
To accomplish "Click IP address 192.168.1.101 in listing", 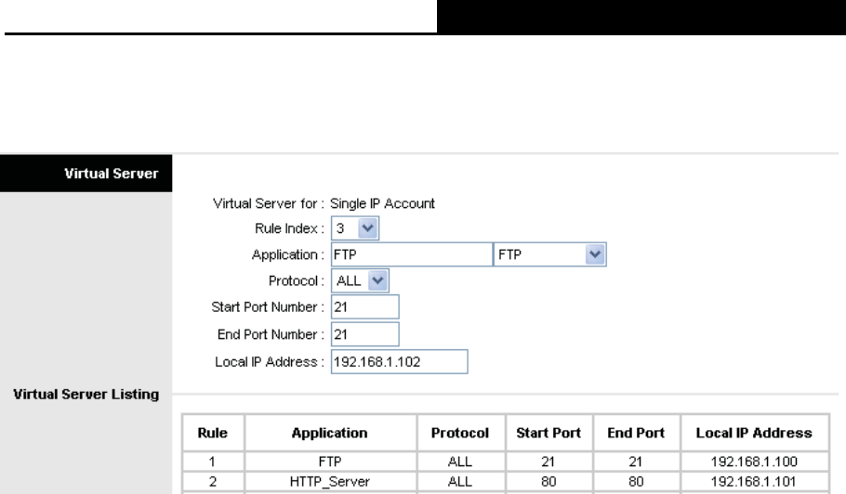I will (754, 482).
